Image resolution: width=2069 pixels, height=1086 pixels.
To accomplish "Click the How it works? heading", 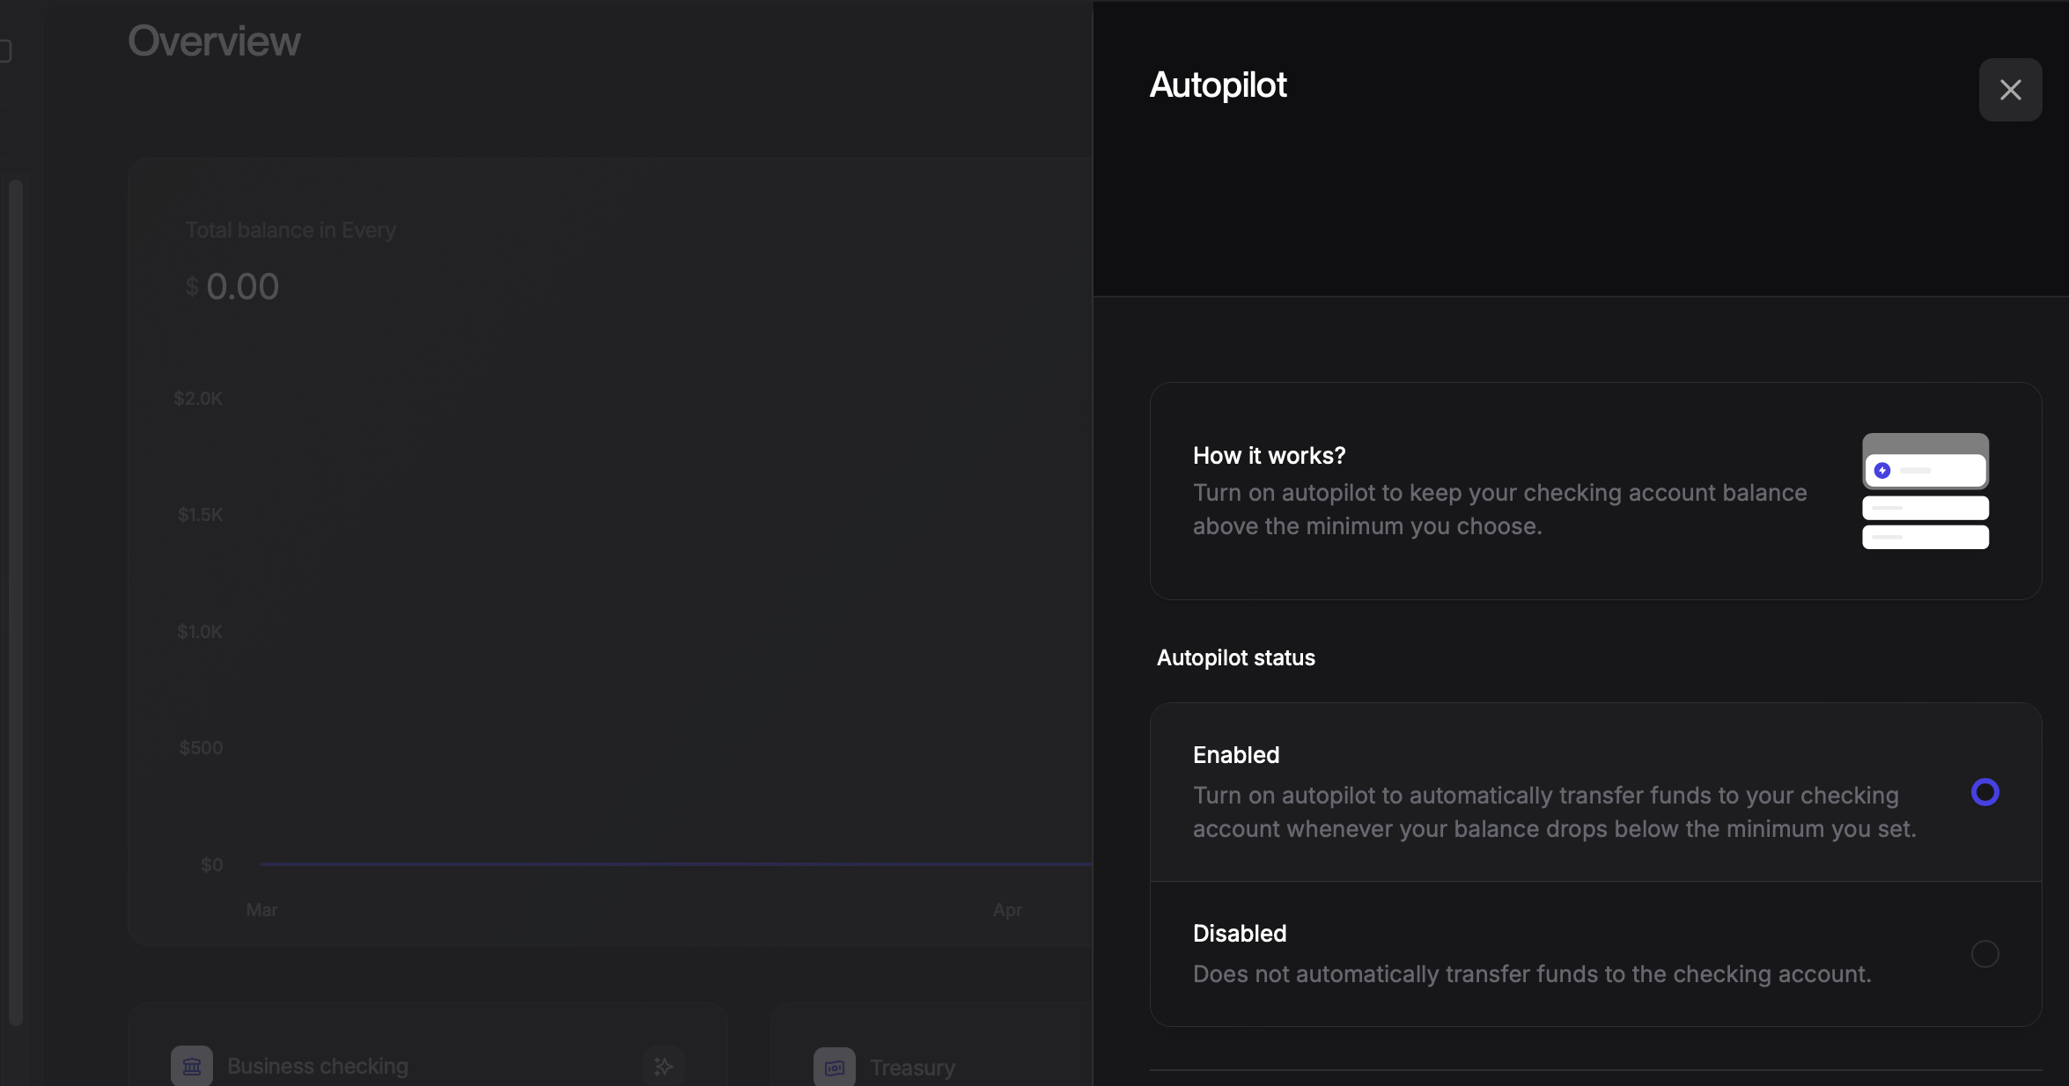I will (1269, 456).
